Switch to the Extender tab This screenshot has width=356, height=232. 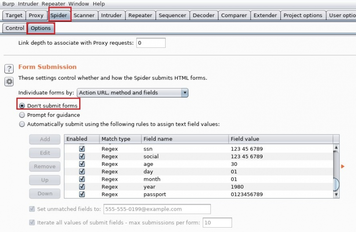[x=265, y=15]
